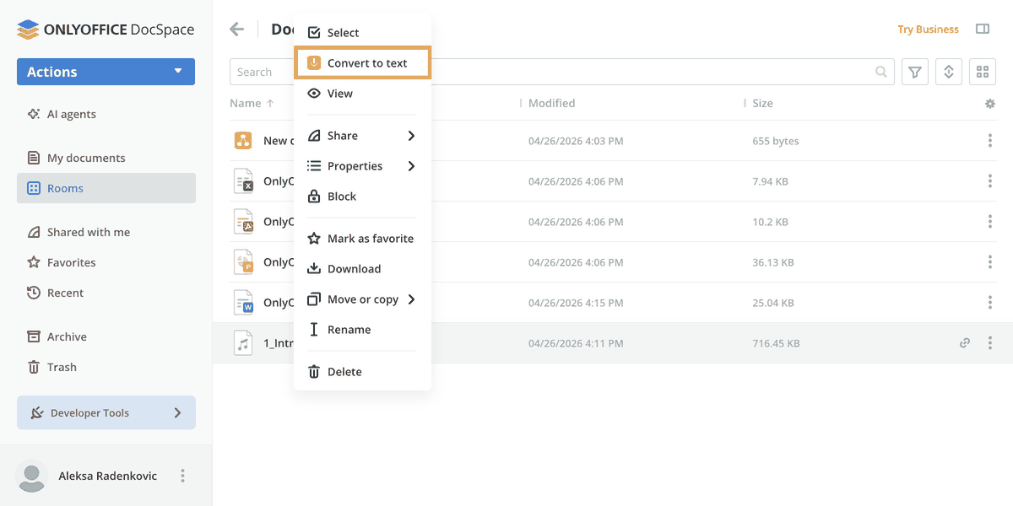Click the presentation file icon

pyautogui.click(x=243, y=262)
